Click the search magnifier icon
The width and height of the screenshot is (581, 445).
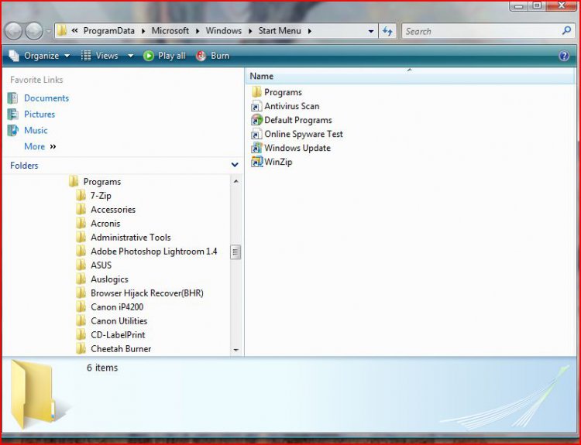click(566, 31)
